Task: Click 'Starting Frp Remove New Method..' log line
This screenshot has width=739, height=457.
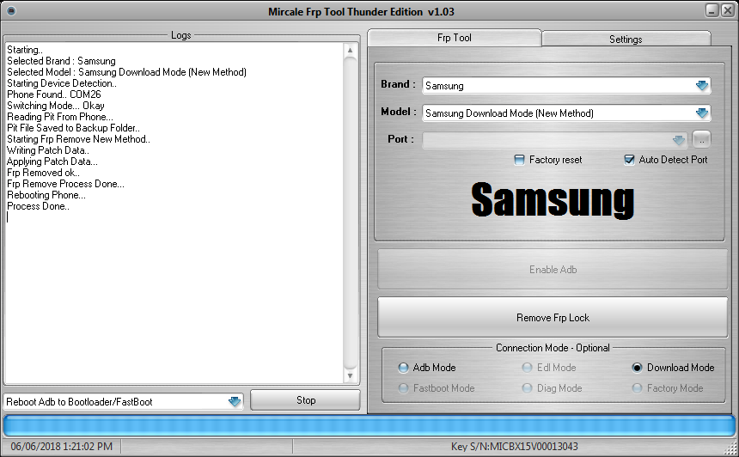Action: coord(78,139)
